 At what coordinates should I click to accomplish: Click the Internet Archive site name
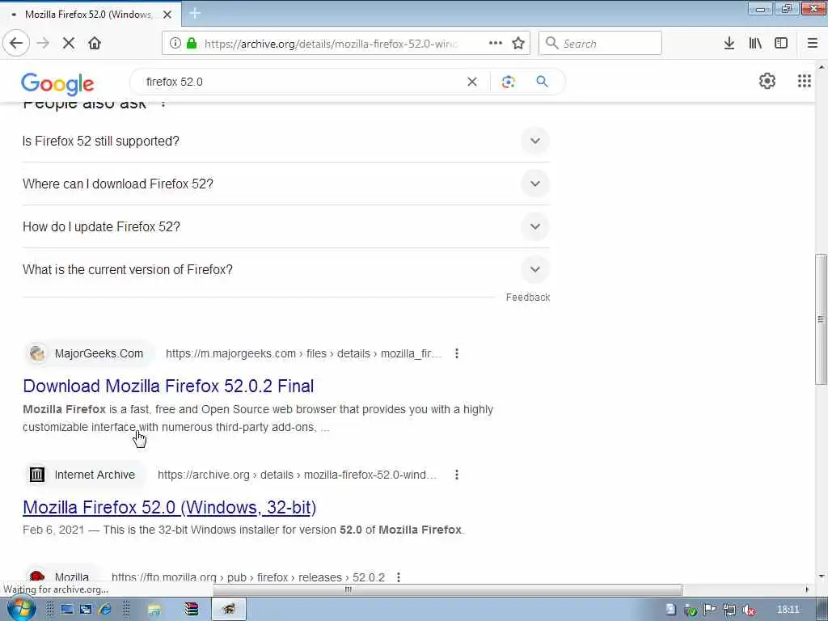(x=95, y=475)
